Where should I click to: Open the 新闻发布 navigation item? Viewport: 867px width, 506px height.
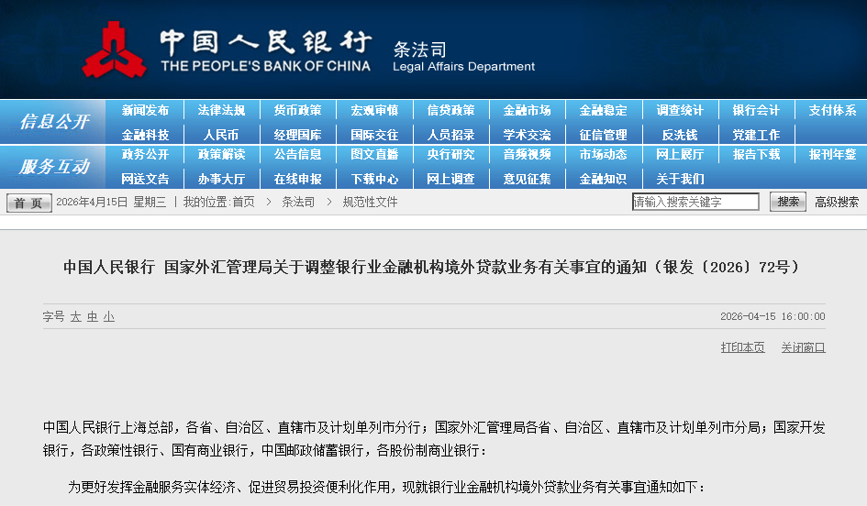click(145, 110)
